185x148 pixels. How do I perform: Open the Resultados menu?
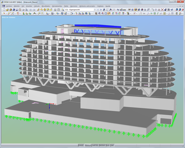point(46,6)
